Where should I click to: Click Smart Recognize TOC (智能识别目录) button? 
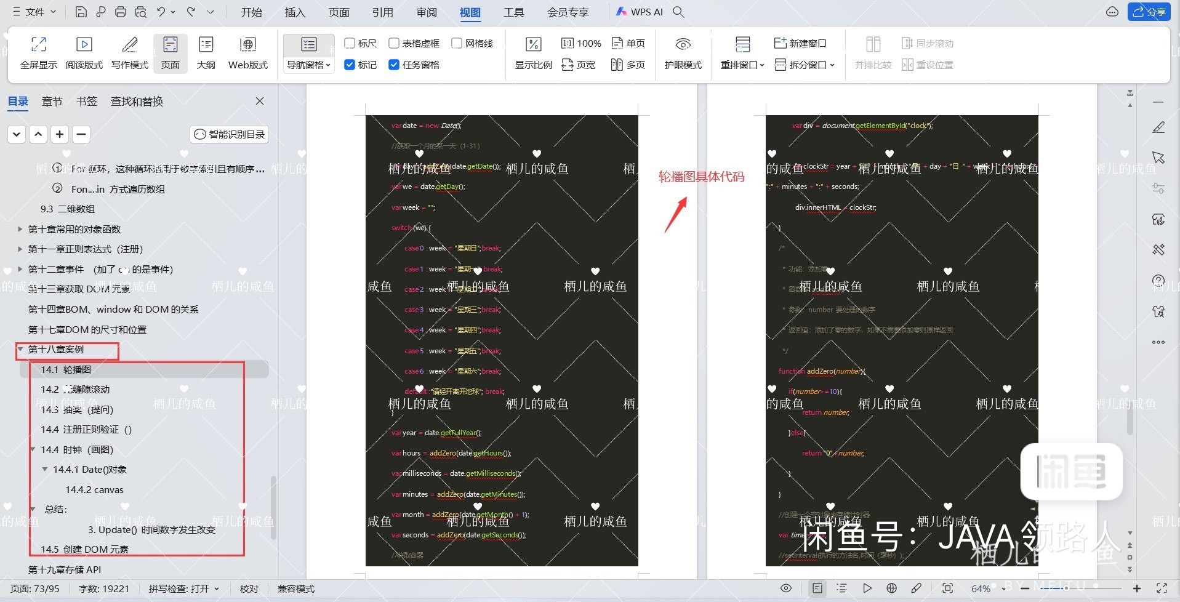[x=230, y=134]
